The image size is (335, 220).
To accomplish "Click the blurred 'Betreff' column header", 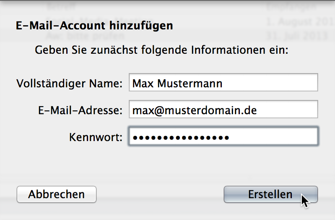I will 61,6.
